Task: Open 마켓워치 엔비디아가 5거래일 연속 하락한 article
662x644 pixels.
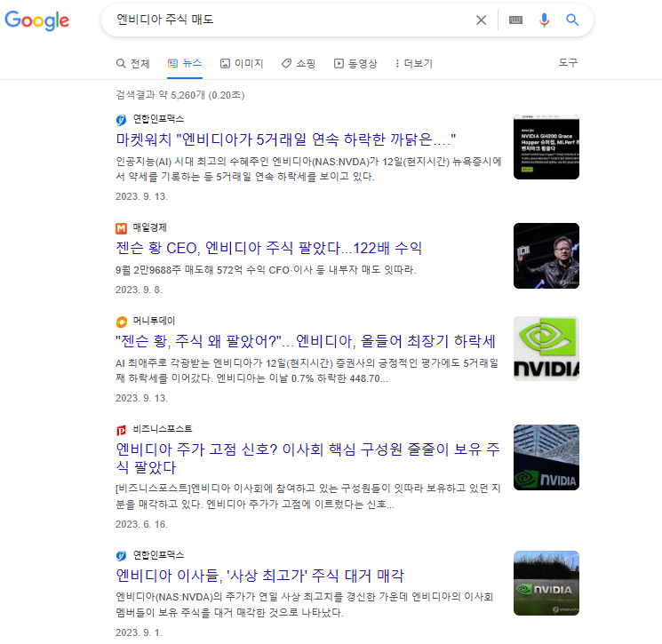Action: pyautogui.click(x=286, y=139)
